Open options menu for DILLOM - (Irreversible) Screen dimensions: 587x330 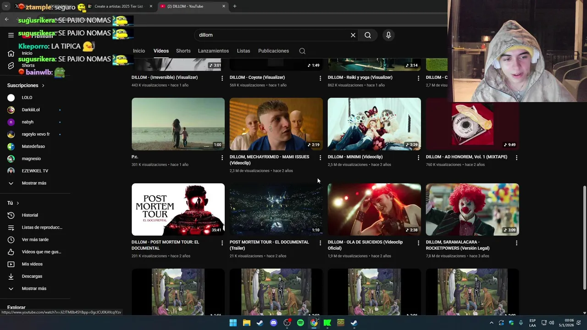tap(222, 78)
